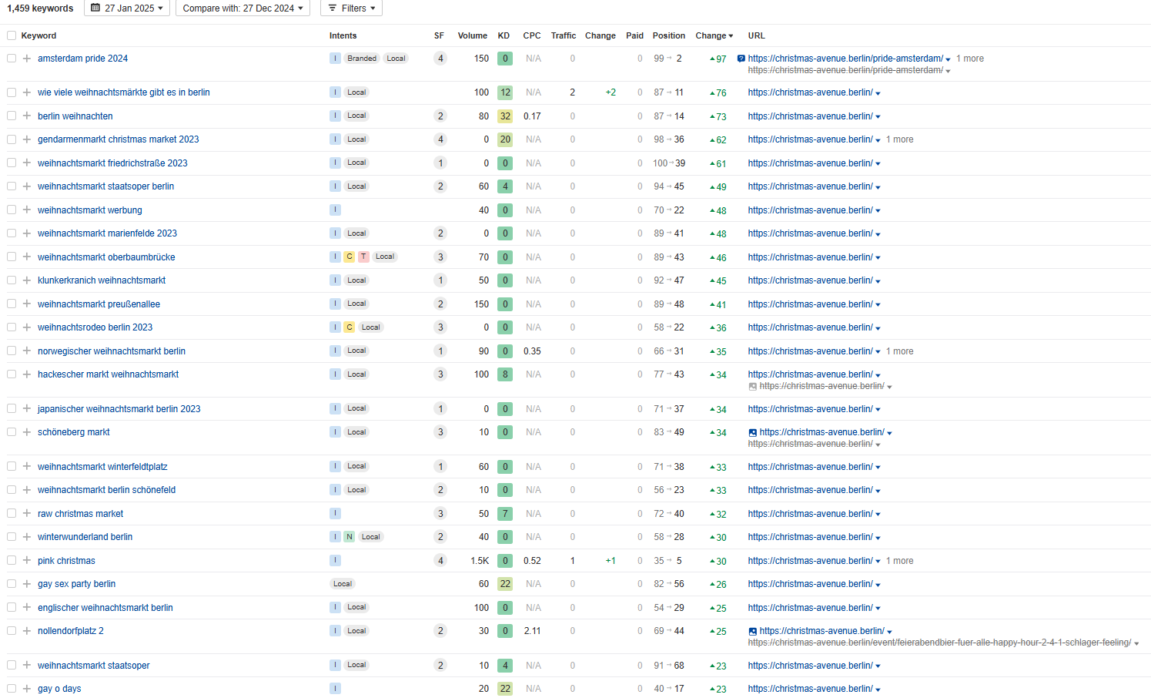Click the image icon before nollendorfplatz 2 URL

pyautogui.click(x=753, y=632)
